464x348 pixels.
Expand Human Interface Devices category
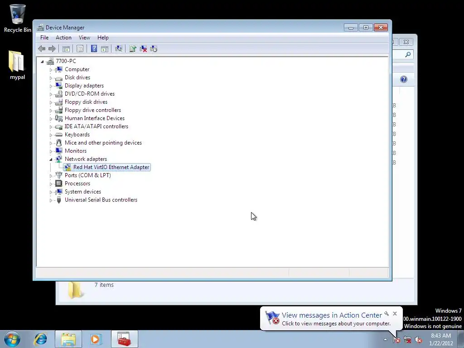click(51, 119)
